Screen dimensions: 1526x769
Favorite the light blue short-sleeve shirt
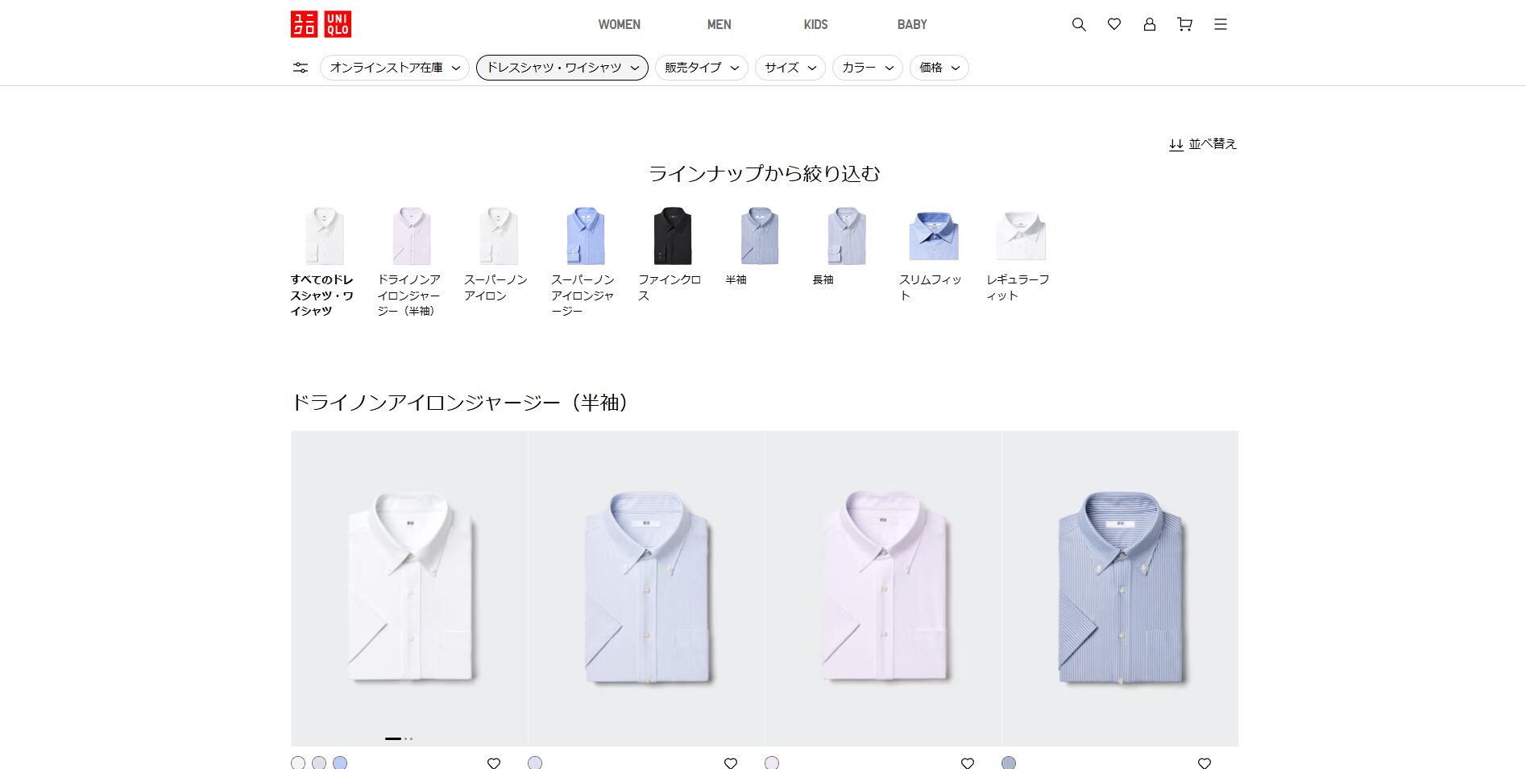tap(731, 763)
